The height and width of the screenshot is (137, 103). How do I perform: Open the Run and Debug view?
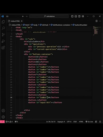pyautogui.click(x=3, y=41)
